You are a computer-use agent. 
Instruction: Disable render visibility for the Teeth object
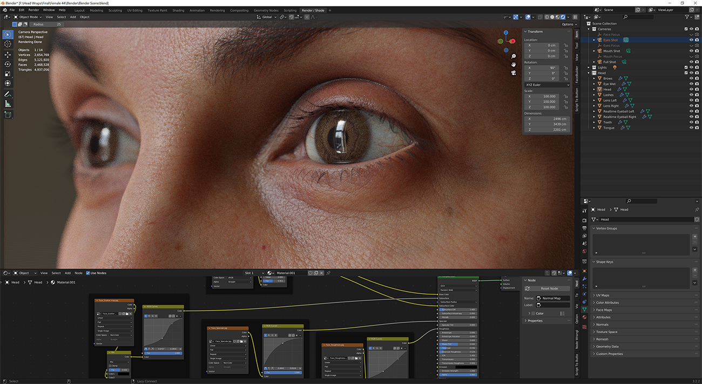coord(697,122)
